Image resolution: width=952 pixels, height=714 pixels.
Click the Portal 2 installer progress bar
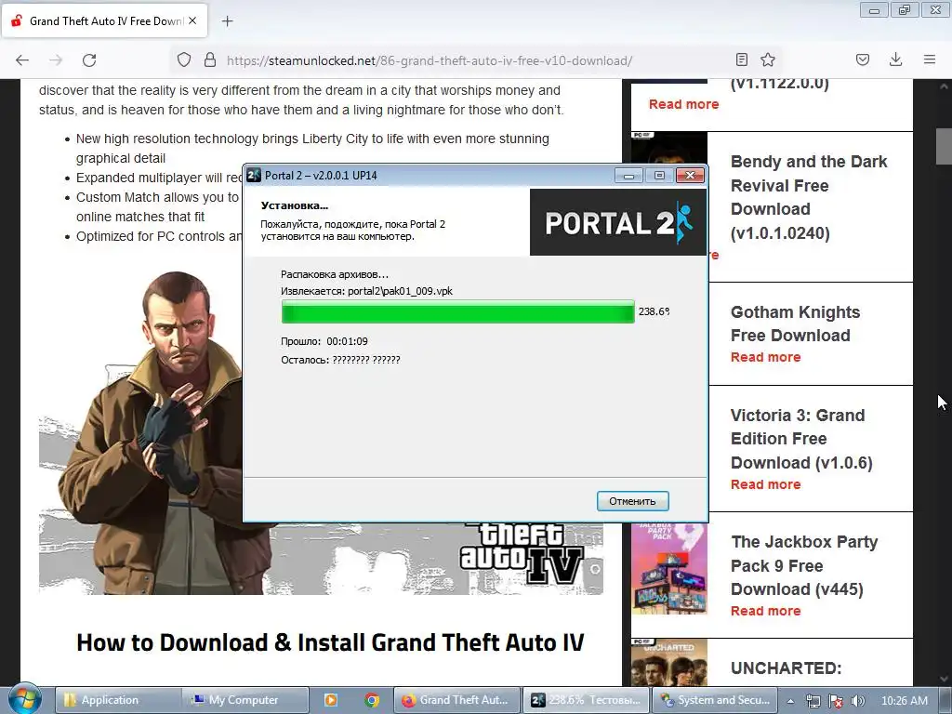click(x=457, y=311)
